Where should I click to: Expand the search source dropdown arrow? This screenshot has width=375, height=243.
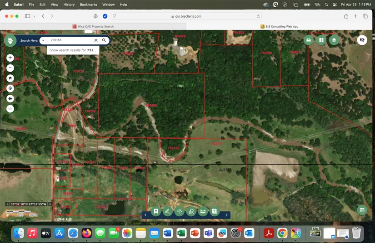(x=43, y=40)
